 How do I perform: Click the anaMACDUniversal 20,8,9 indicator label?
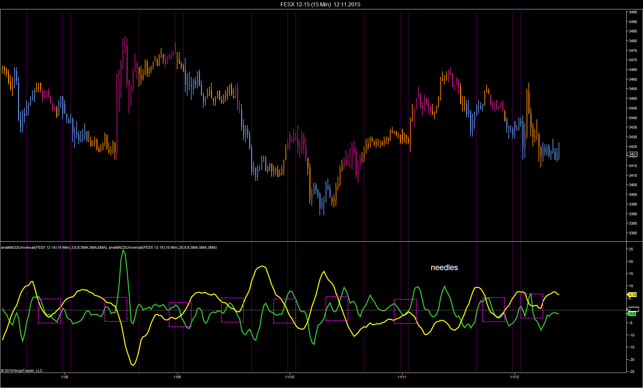pyautogui.click(x=163, y=247)
